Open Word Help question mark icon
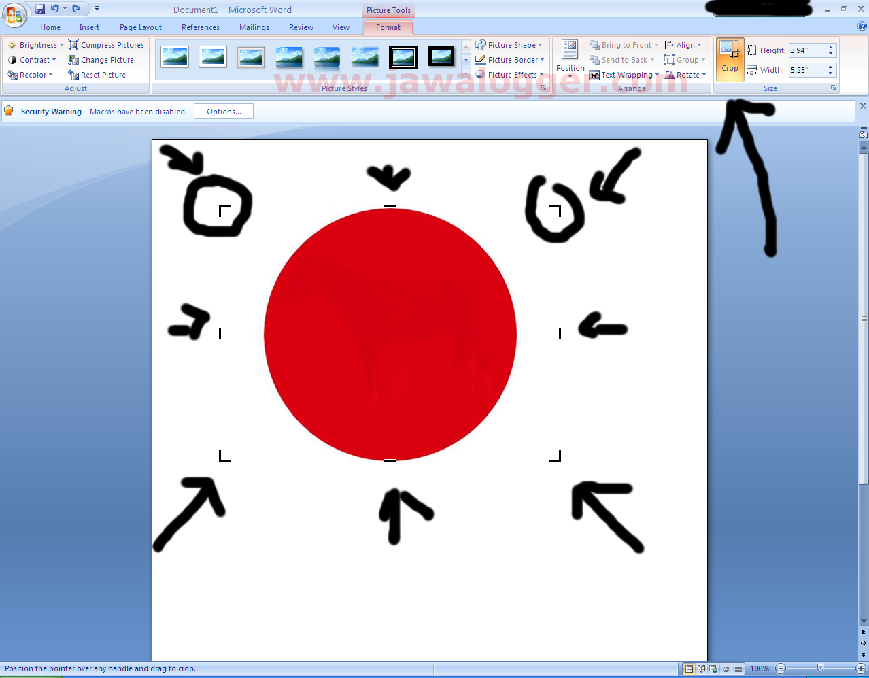This screenshot has height=678, width=869. pyautogui.click(x=862, y=27)
